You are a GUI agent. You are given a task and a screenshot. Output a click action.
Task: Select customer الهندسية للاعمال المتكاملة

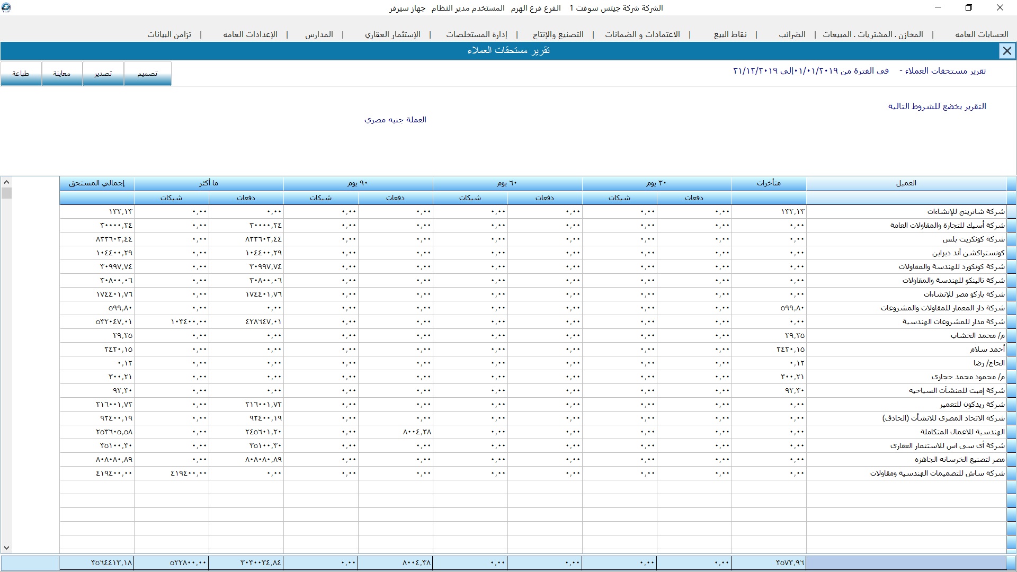coord(906,432)
